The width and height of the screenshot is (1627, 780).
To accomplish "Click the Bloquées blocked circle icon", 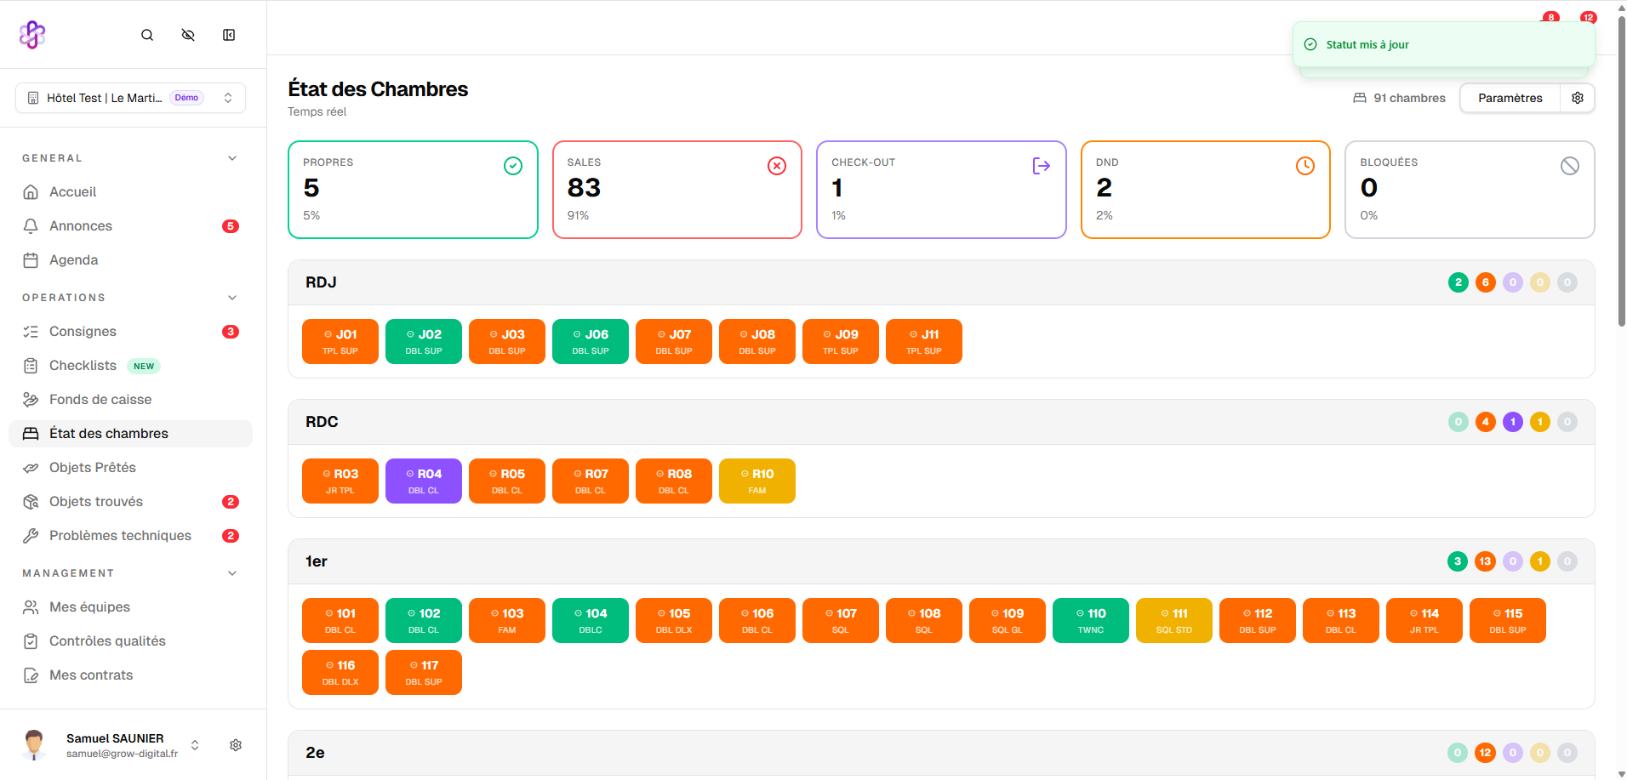I will tap(1569, 166).
